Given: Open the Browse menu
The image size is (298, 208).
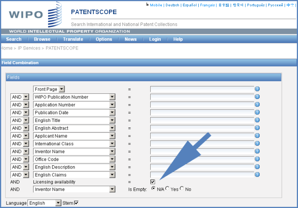Looking at the screenshot, I should pos(42,39).
